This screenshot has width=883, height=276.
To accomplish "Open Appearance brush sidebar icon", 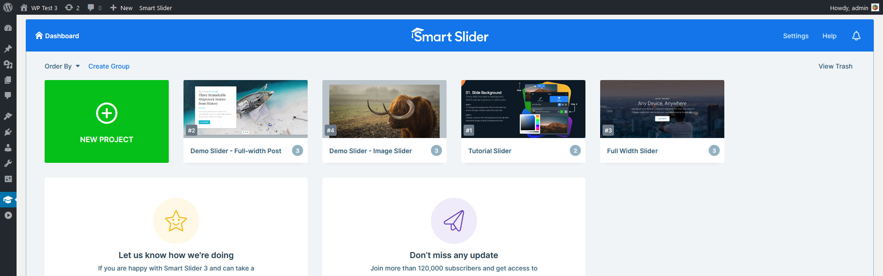I will tap(8, 116).
